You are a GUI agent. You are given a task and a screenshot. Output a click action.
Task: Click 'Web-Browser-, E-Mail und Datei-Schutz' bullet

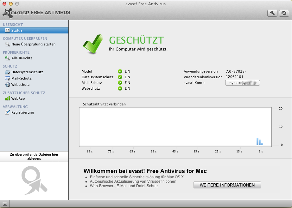(124, 186)
